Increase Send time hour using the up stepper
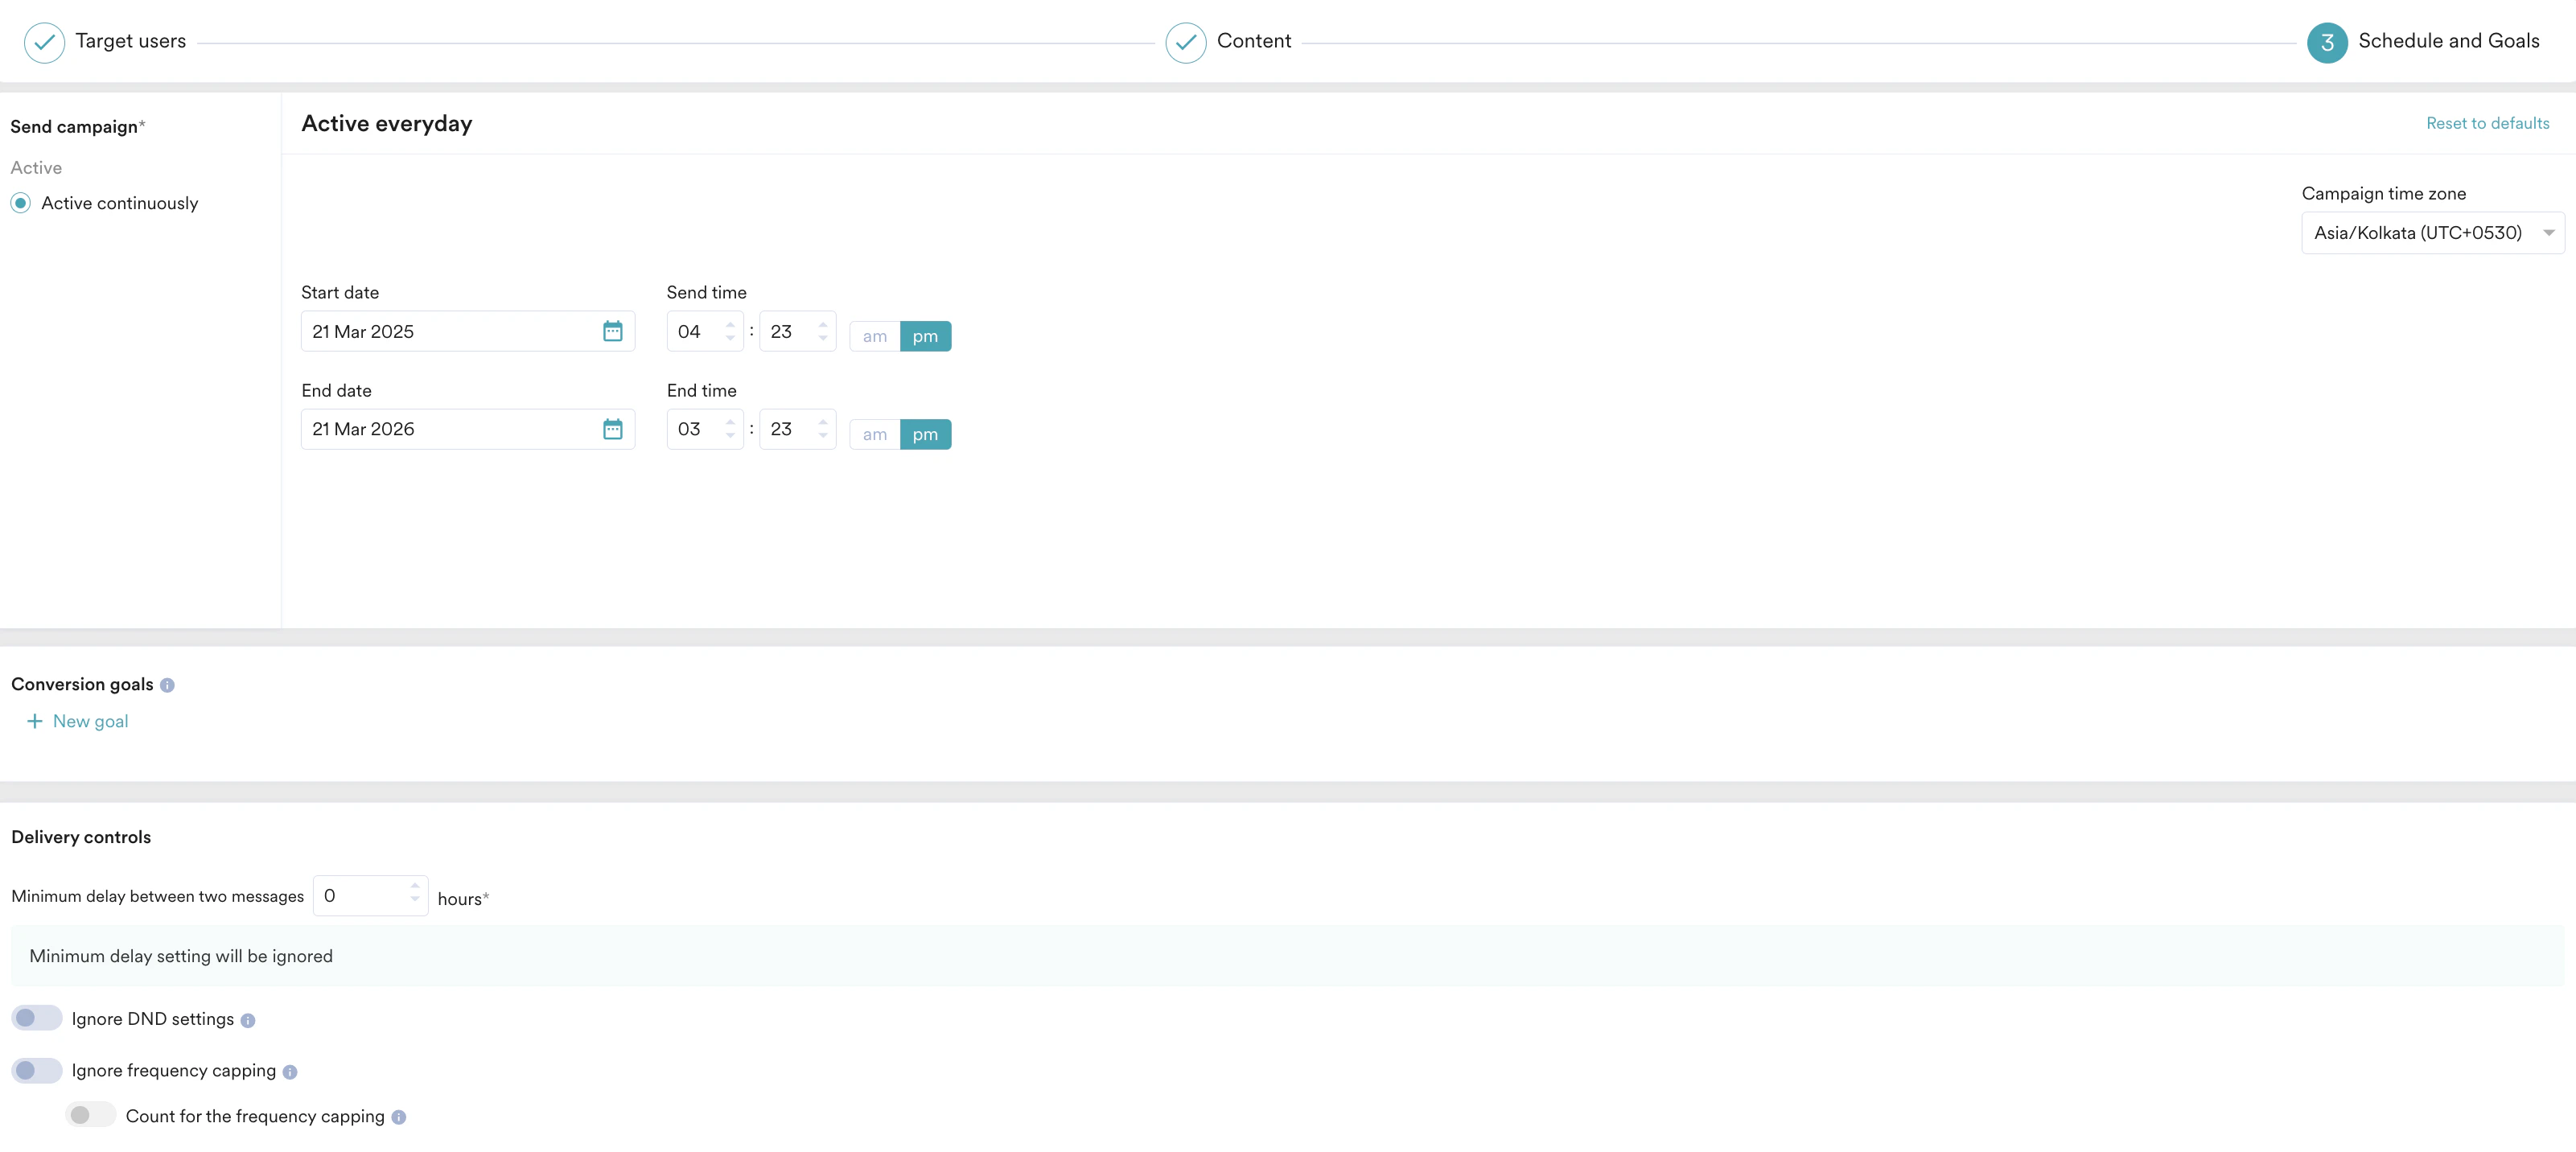Image resolution: width=2576 pixels, height=1152 pixels. click(x=731, y=325)
